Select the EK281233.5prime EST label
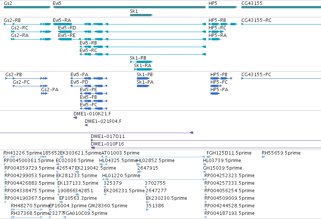321x219 pixels. point(77,176)
